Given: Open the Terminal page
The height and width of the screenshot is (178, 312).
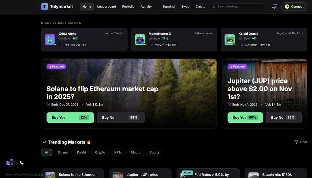Looking at the screenshot, I should coord(169,7).
